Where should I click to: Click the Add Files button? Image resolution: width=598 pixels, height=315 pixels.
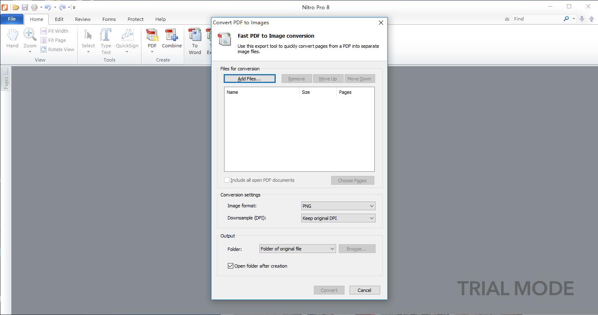(x=250, y=79)
